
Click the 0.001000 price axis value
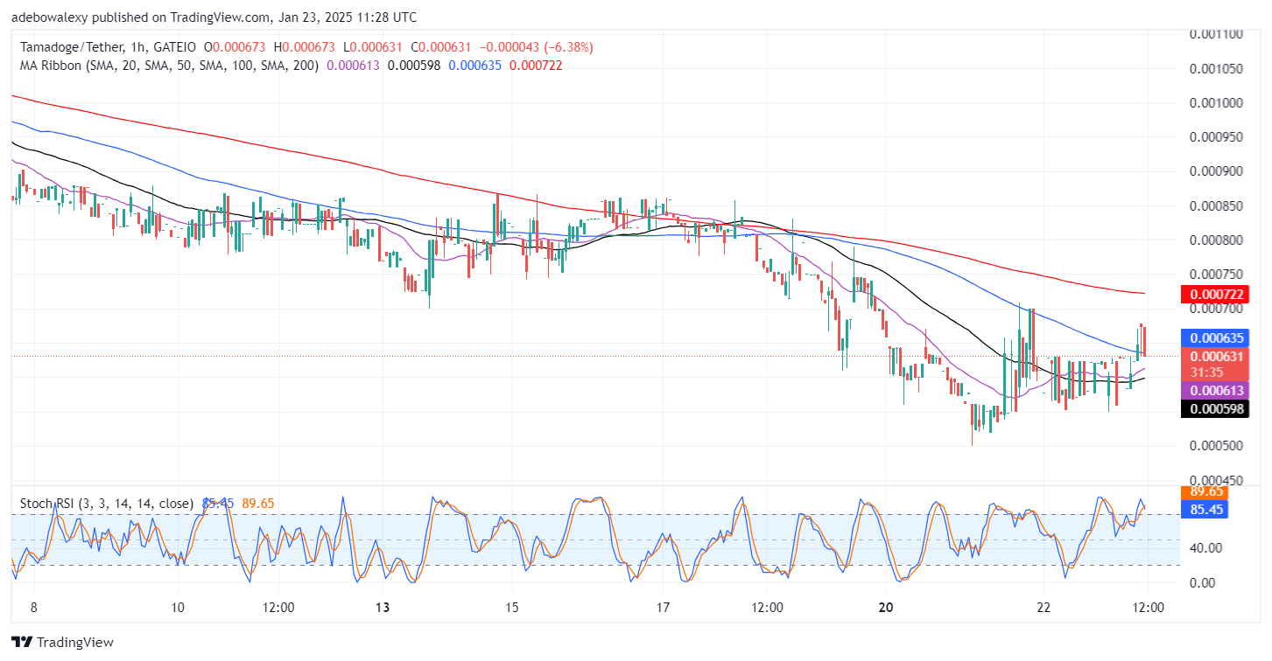pyautogui.click(x=1217, y=102)
